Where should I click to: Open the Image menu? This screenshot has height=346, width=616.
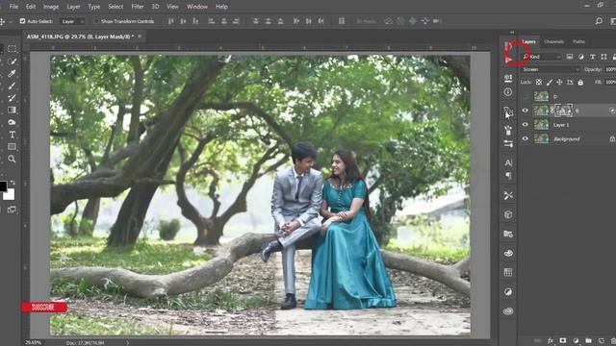pyautogui.click(x=51, y=7)
